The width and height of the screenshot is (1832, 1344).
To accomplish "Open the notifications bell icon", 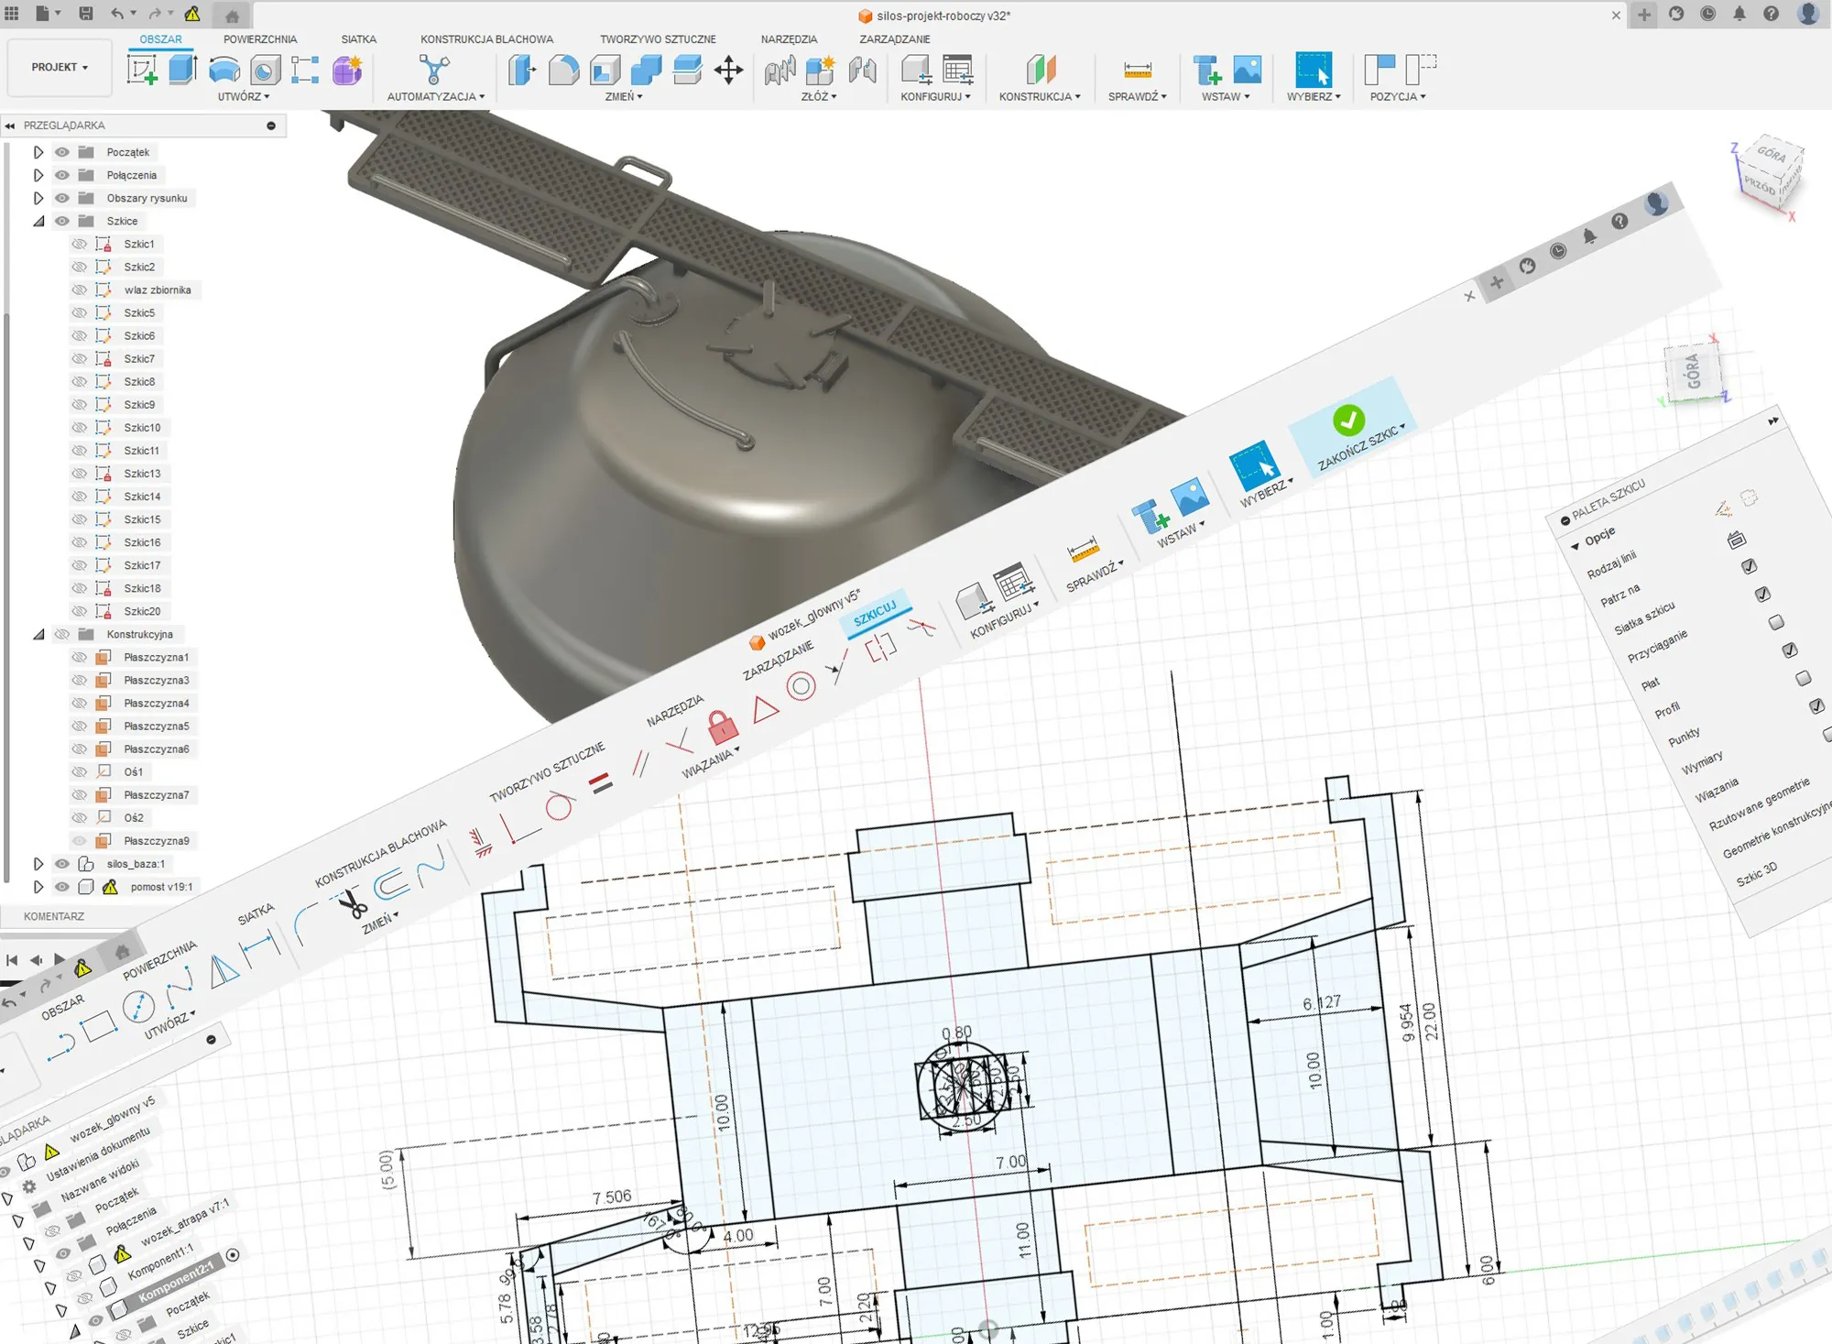I will (x=1739, y=14).
